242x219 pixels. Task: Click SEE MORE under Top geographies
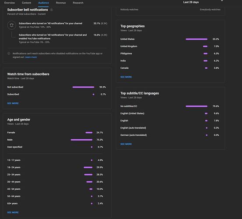(126, 77)
